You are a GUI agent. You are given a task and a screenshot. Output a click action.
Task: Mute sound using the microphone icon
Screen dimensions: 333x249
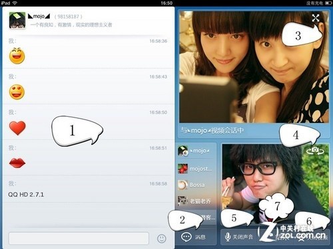click(x=228, y=237)
